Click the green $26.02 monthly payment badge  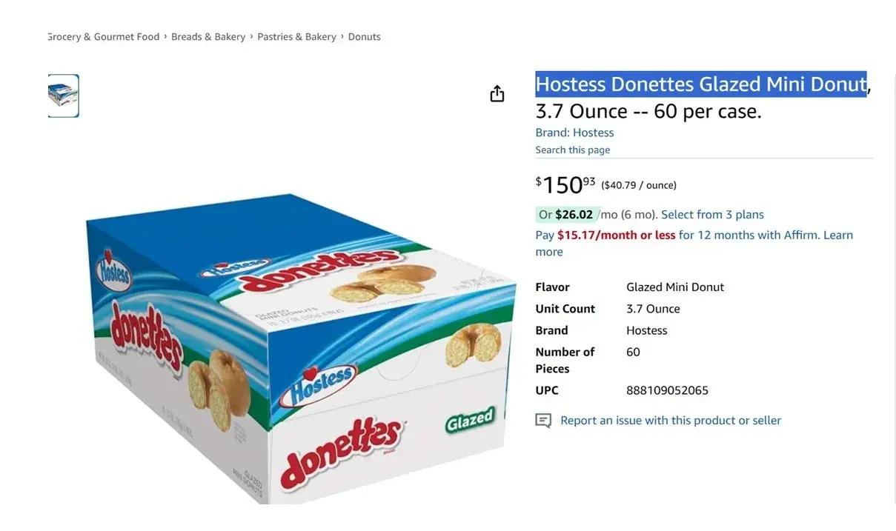click(566, 215)
